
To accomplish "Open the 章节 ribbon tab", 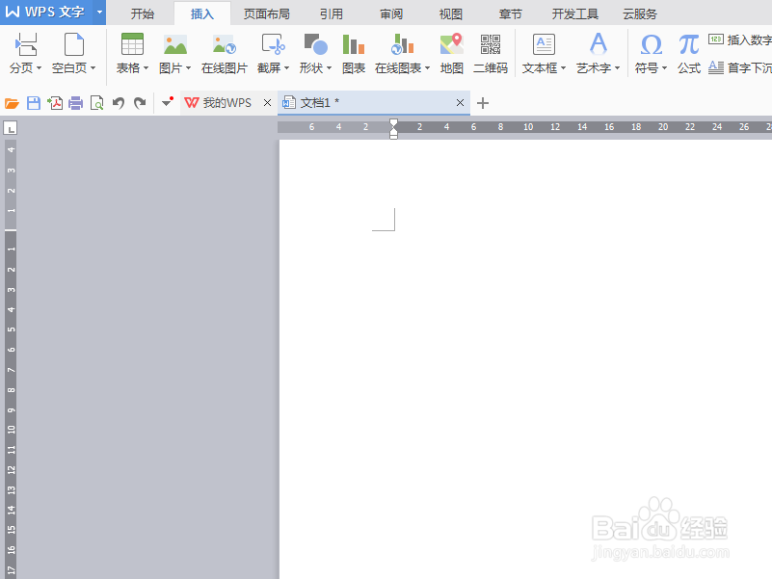I will (511, 13).
